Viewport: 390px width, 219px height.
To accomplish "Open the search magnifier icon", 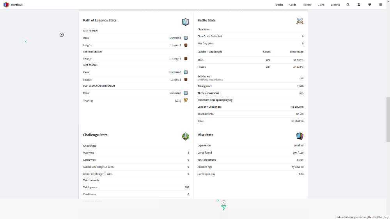I will (x=348, y=4).
